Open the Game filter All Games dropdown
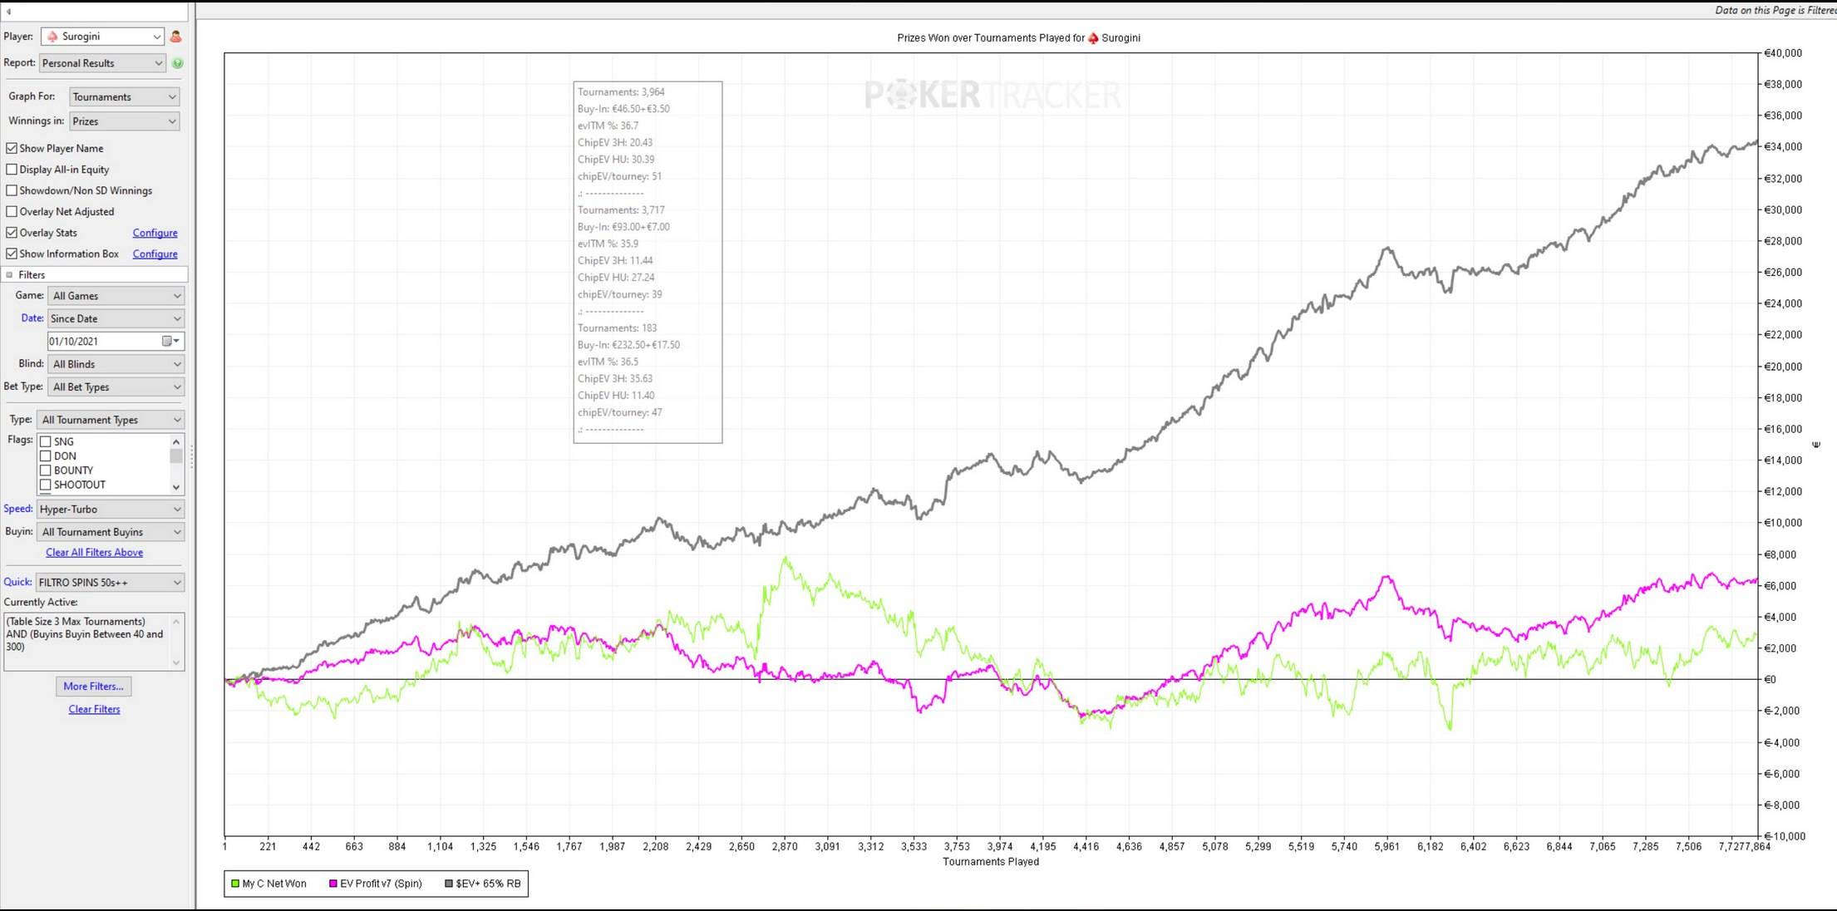The image size is (1837, 911). [116, 296]
